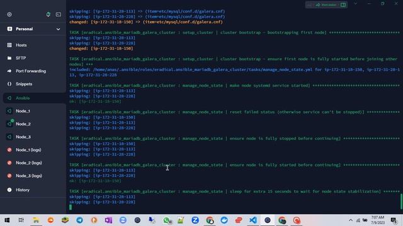Image resolution: width=403 pixels, height=226 pixels.
Task: Click the terminal cursor prompt line
Action: pyautogui.click(x=71, y=207)
